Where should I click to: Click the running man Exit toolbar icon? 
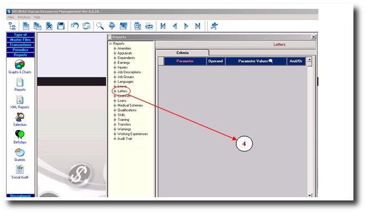tap(214, 26)
